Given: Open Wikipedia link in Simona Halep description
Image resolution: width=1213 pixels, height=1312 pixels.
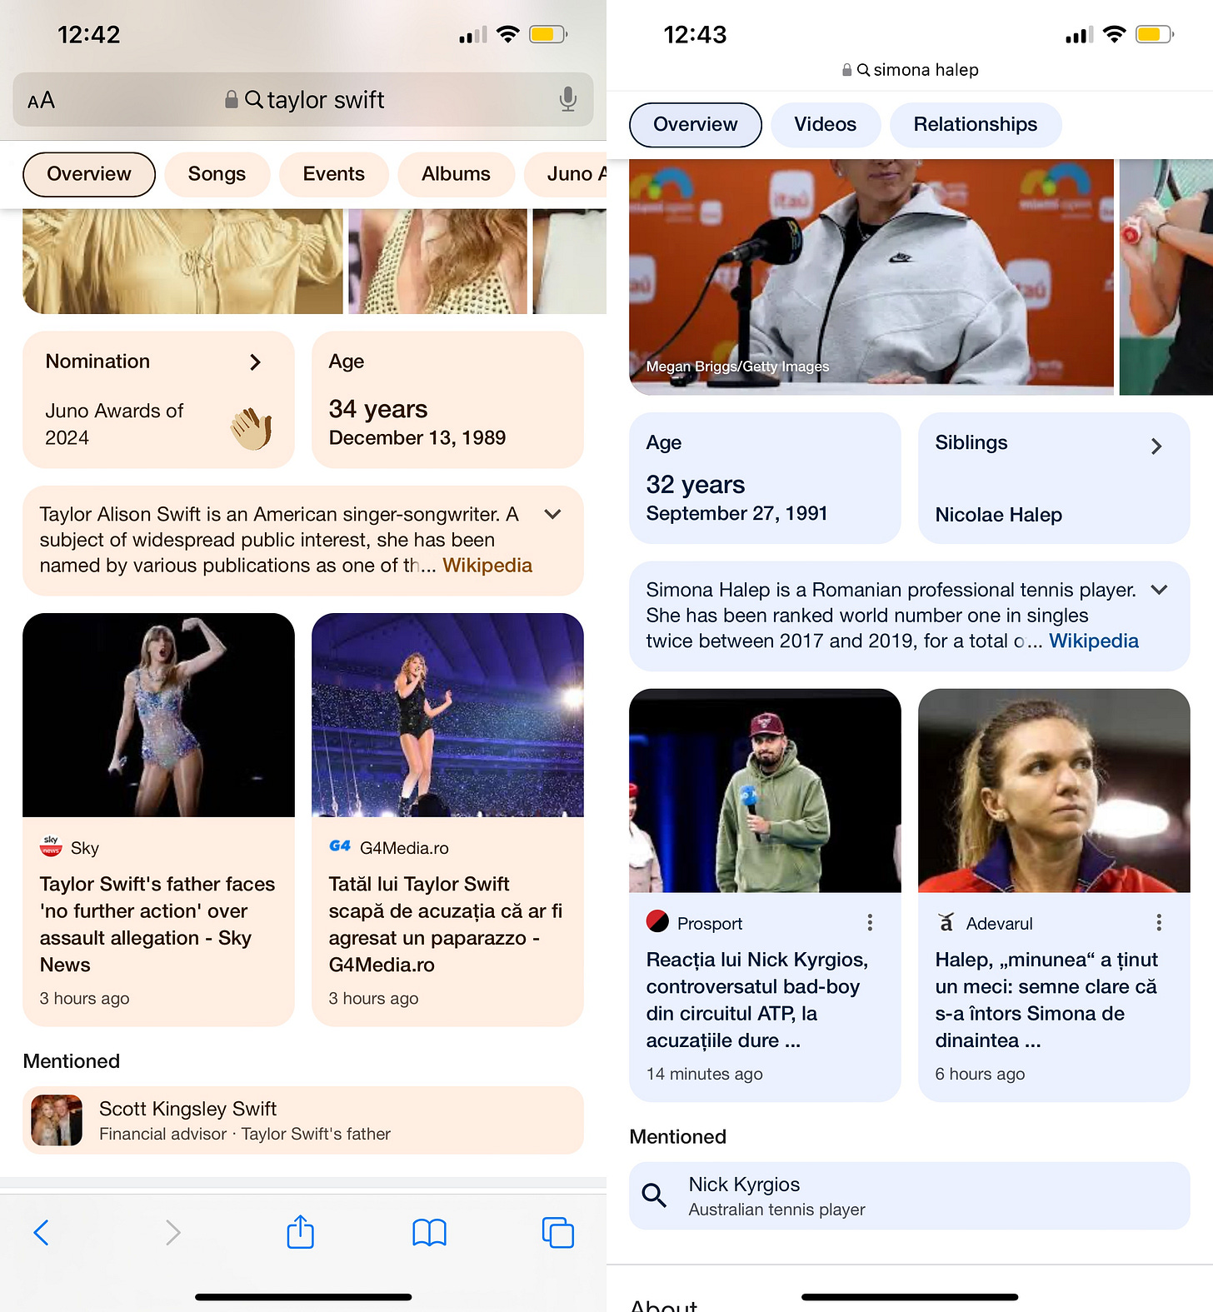Looking at the screenshot, I should (1094, 641).
